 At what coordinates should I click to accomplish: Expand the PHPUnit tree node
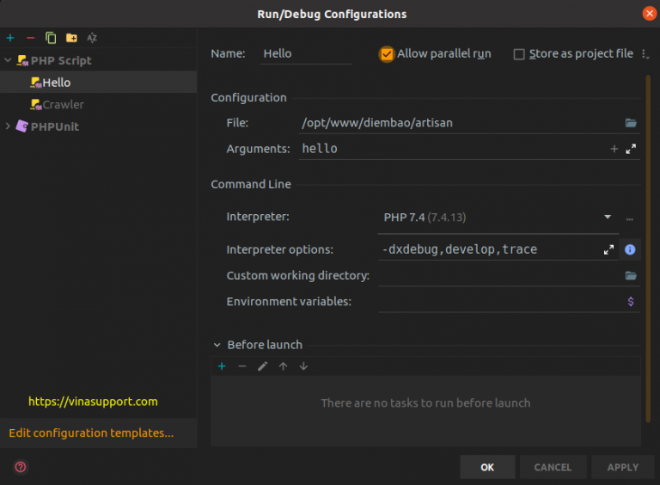tap(8, 126)
